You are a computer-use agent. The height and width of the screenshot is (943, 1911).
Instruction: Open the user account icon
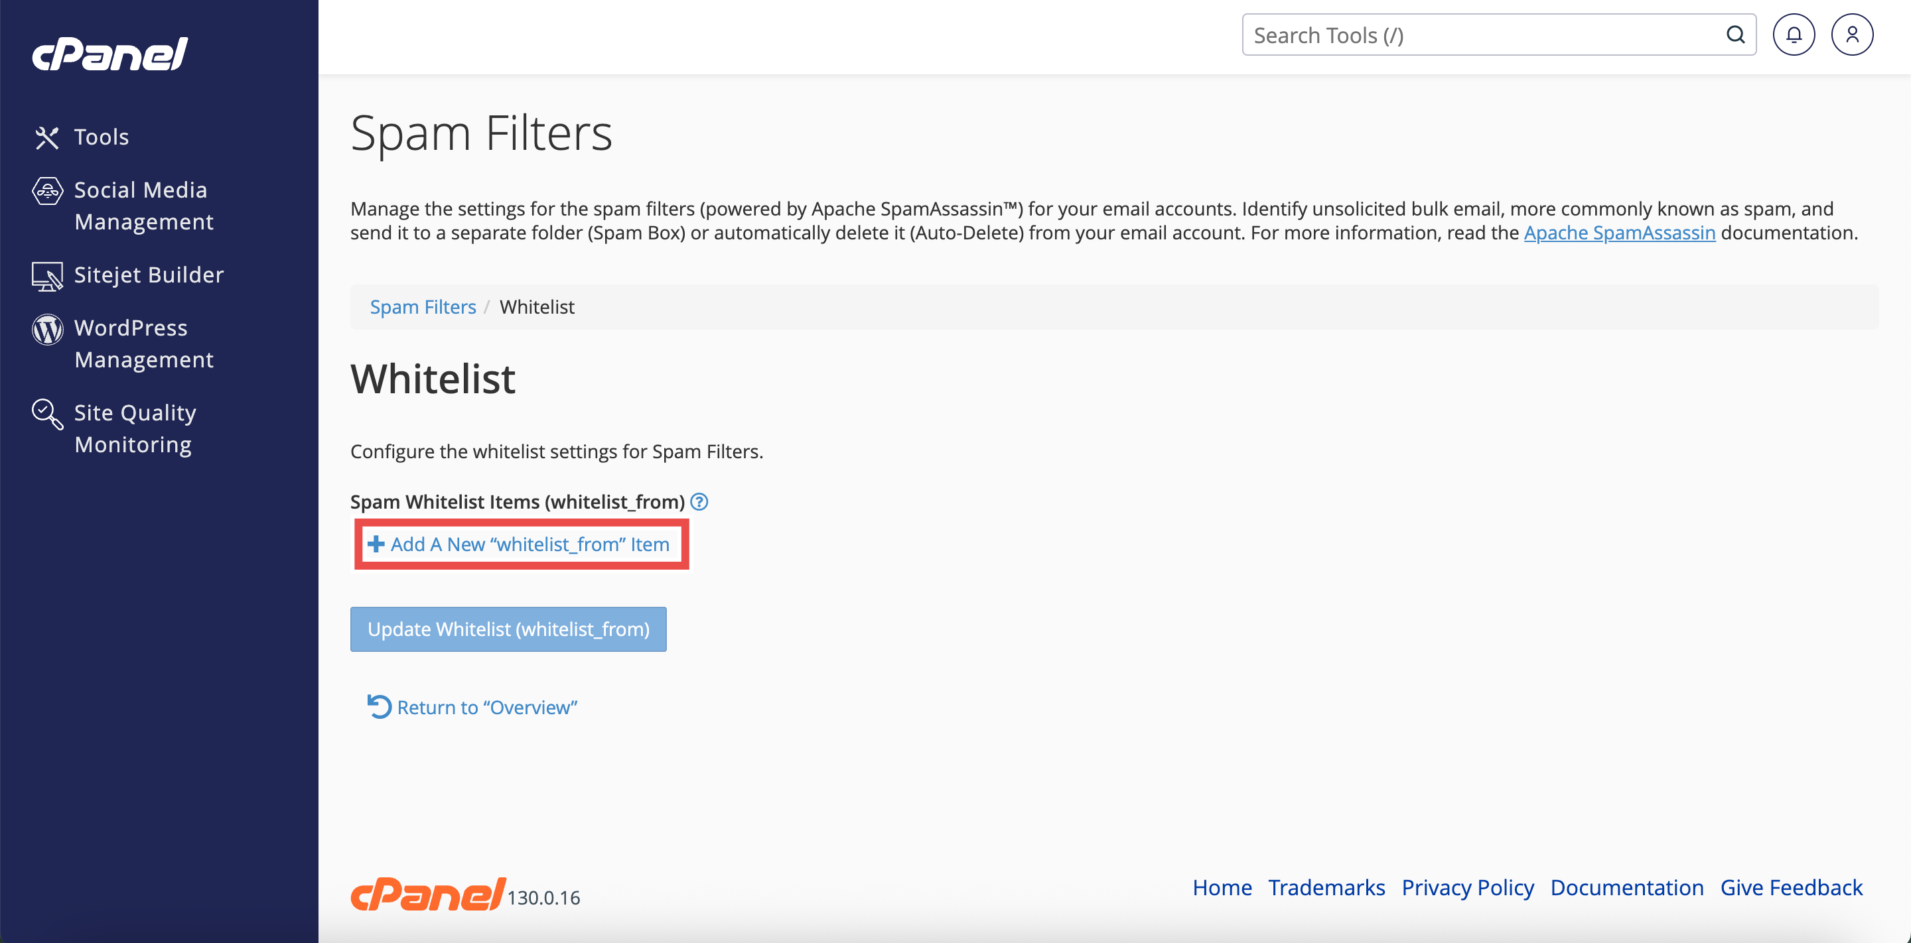pyautogui.click(x=1852, y=35)
